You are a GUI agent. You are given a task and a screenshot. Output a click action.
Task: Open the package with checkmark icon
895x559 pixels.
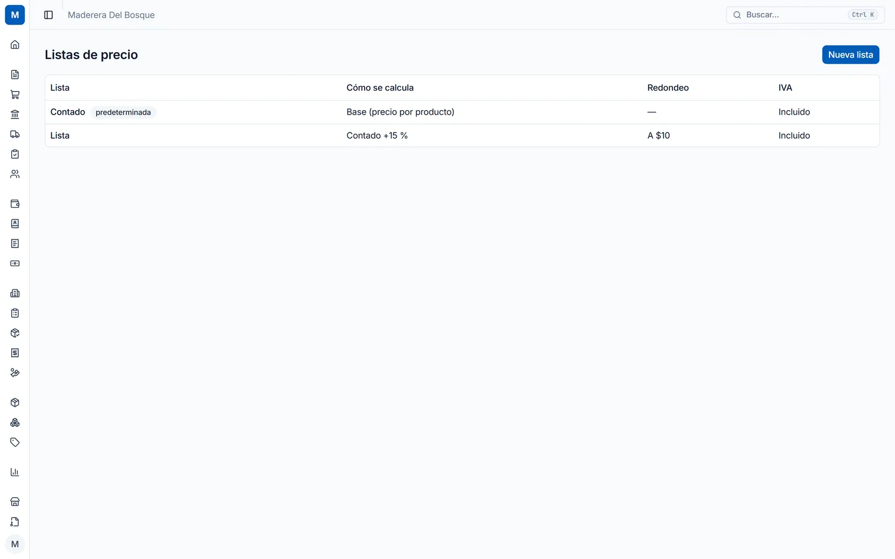click(x=15, y=333)
